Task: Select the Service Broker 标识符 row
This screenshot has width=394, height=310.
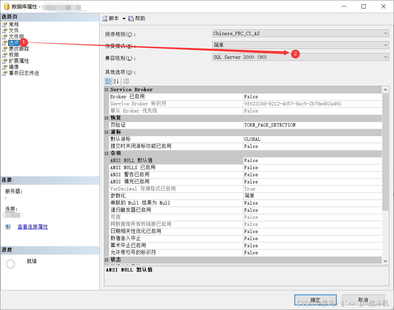Action: tap(245, 104)
